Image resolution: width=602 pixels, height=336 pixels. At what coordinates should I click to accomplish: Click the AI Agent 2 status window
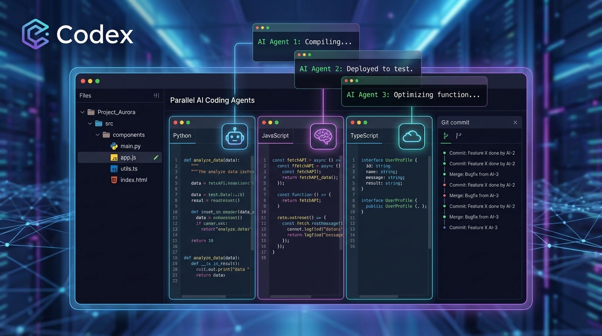(x=357, y=69)
